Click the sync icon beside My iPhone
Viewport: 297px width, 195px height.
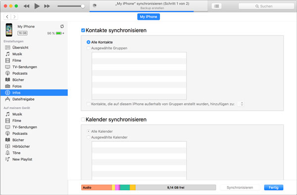62,27
